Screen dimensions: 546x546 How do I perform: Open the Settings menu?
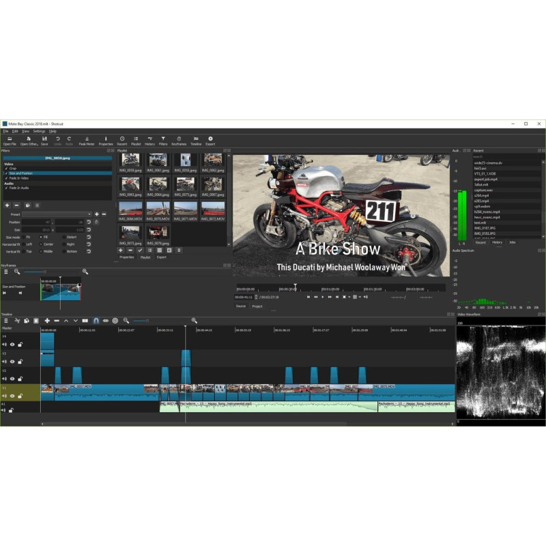[x=39, y=131]
